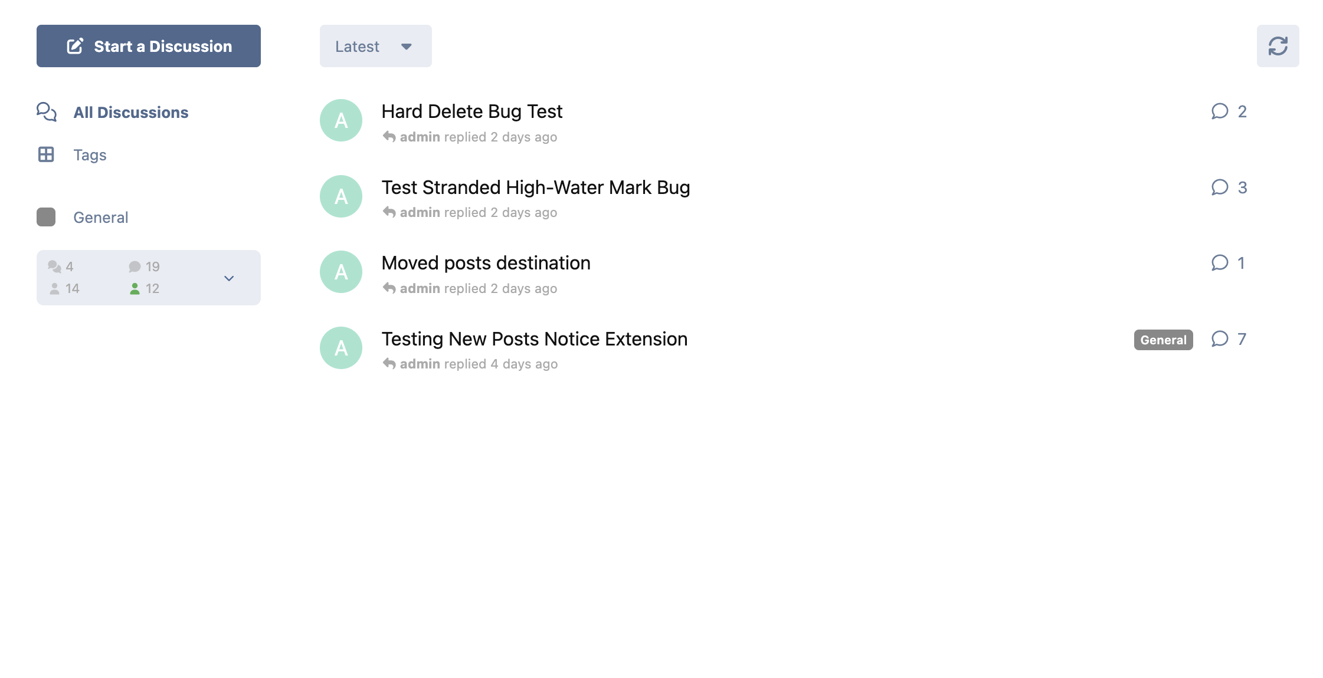The image size is (1323, 678).
Task: Open the General tag in sidebar
Action: click(x=100, y=218)
